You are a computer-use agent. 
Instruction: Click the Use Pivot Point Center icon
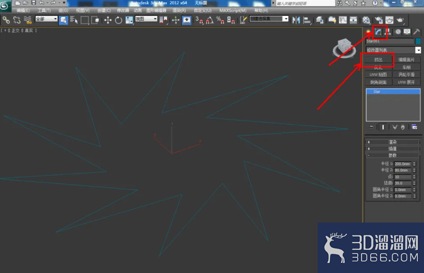click(x=163, y=20)
